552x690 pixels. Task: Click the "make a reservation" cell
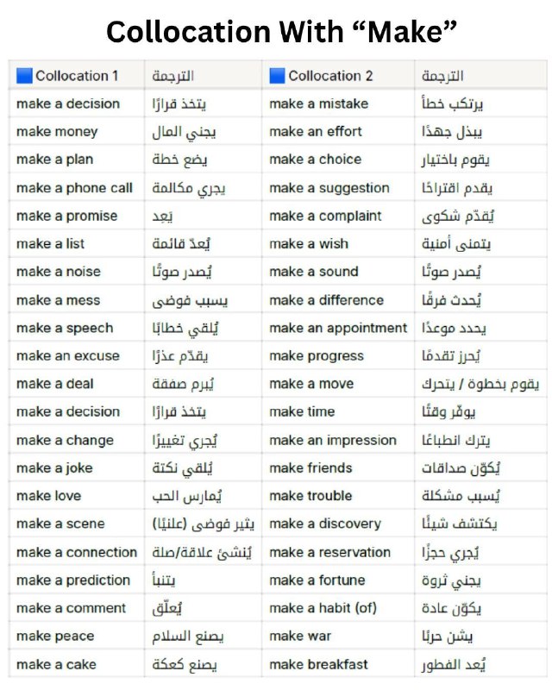click(x=338, y=552)
